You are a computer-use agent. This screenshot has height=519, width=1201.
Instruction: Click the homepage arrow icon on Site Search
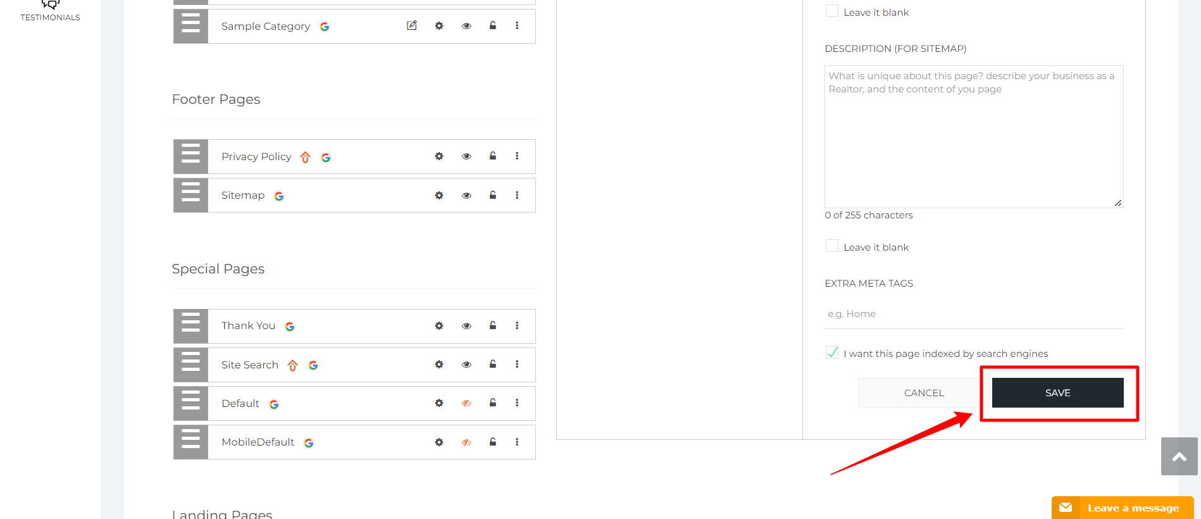pos(292,365)
